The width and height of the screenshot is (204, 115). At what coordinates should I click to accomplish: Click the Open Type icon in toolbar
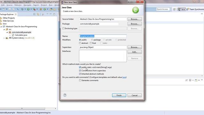pyautogui.click(x=51, y=9)
